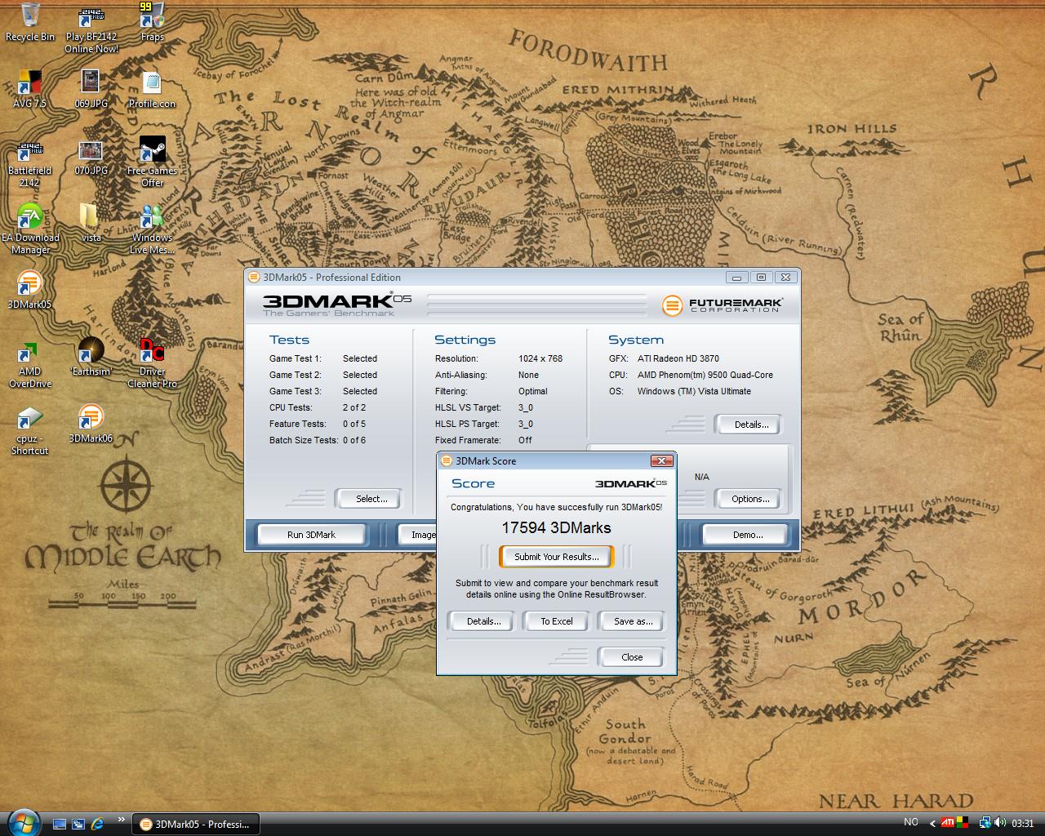This screenshot has width=1045, height=836.
Task: Click the NO language indicator
Action: 911,823
